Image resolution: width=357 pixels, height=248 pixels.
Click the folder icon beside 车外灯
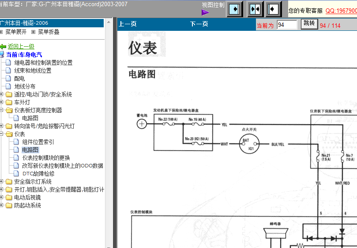(9, 102)
